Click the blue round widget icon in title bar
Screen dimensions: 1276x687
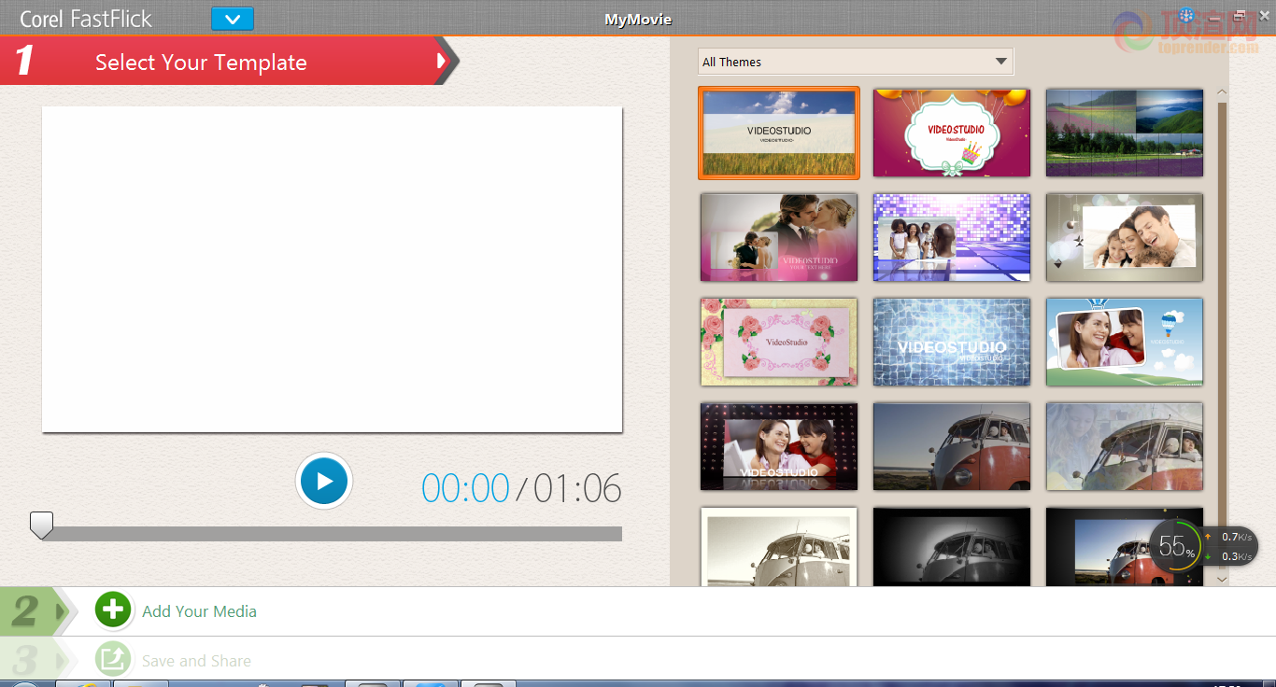click(1186, 15)
